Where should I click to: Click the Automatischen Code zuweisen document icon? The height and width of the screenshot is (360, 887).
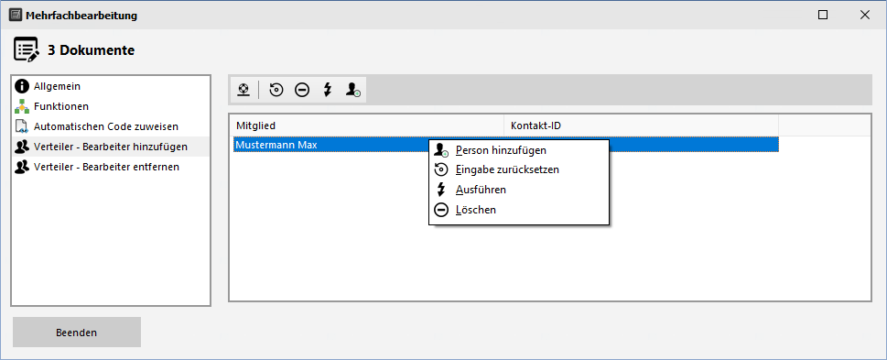[x=23, y=126]
